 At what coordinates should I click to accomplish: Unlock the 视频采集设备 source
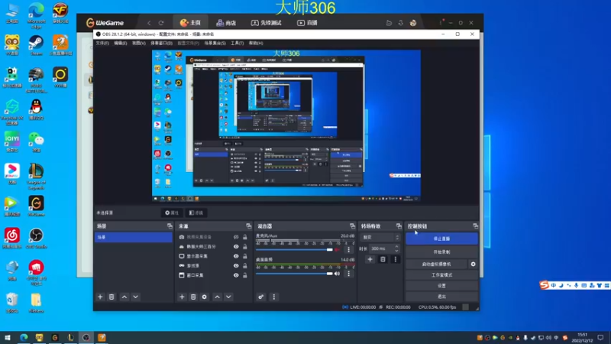(x=244, y=237)
